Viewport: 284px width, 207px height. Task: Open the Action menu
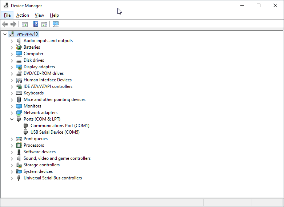[x=23, y=15]
